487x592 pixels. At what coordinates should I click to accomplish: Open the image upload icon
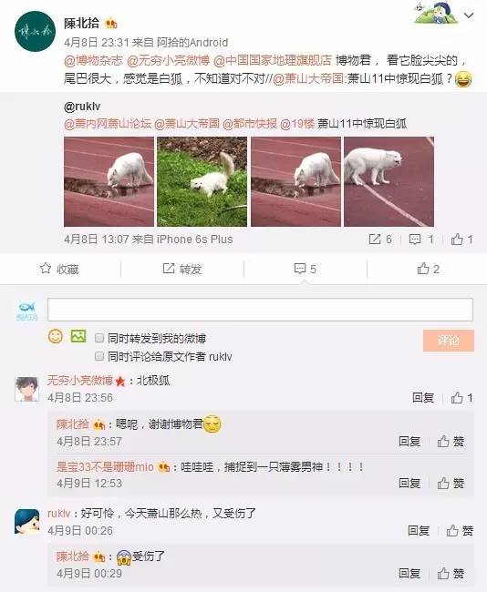point(78,336)
